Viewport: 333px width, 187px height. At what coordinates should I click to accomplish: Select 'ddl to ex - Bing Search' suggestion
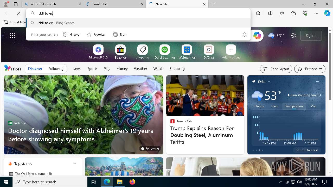click(x=138, y=23)
